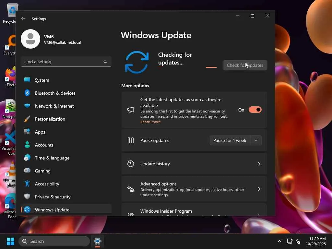Viewport: 332px width, 249px height.
Task: Select System in the sidebar
Action: click(66, 80)
